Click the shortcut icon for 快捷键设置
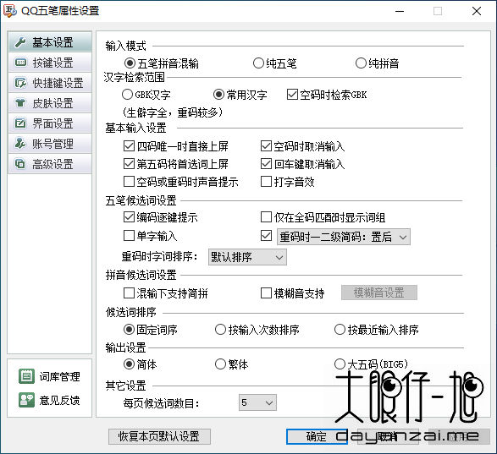The height and width of the screenshot is (454, 497). [20, 83]
